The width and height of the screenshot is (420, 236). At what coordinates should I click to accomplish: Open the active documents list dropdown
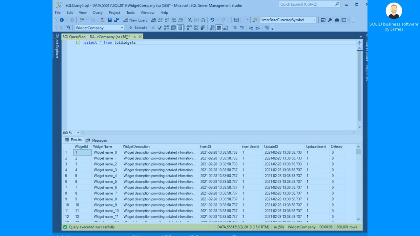tap(361, 37)
